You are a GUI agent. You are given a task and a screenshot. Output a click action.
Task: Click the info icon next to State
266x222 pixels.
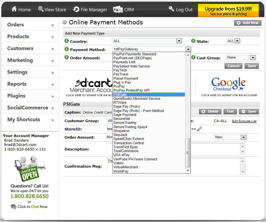(x=193, y=41)
